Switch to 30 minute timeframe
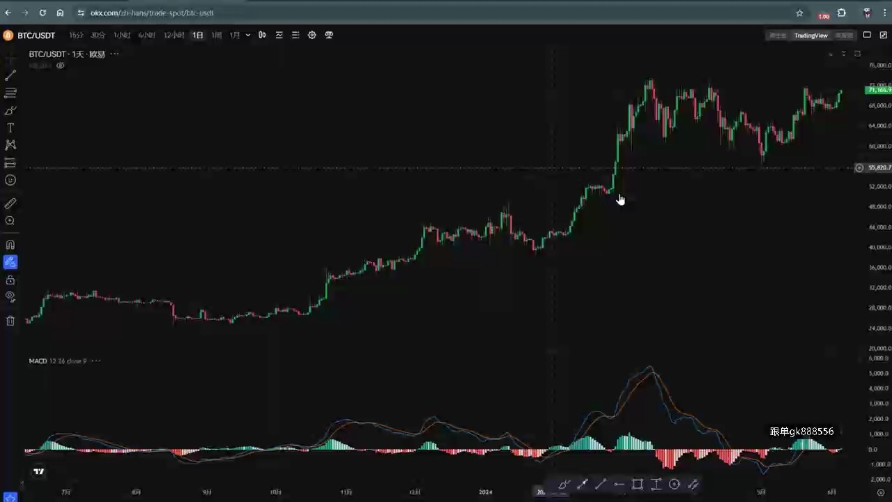 98,35
